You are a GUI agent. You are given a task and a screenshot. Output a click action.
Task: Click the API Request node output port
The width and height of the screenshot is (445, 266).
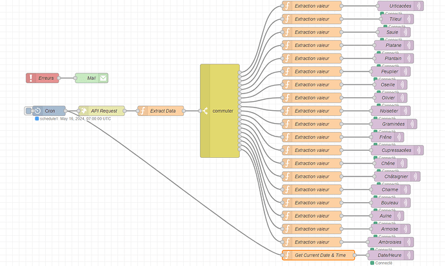click(x=124, y=111)
